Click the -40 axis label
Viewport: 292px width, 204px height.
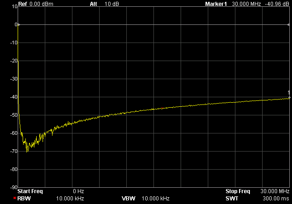(x=14, y=97)
